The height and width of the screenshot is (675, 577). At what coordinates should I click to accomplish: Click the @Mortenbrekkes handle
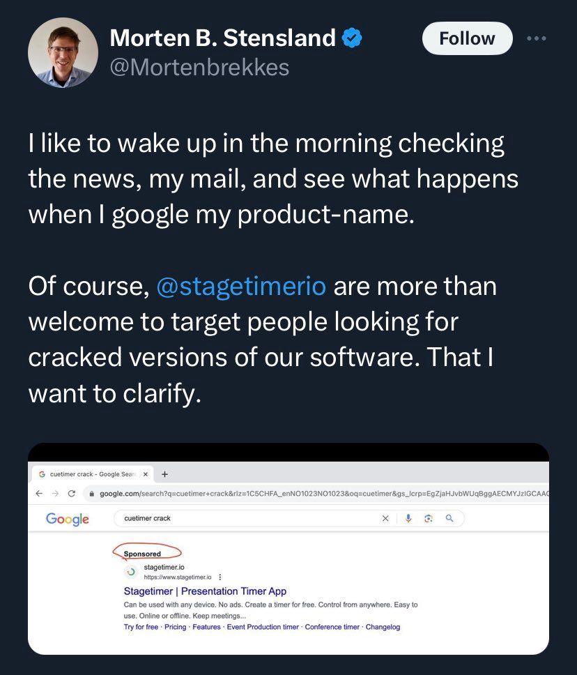click(199, 67)
